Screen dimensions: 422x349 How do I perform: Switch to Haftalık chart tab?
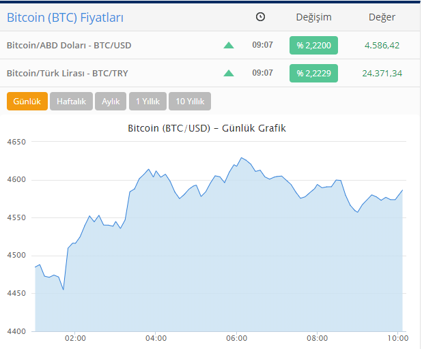71,102
